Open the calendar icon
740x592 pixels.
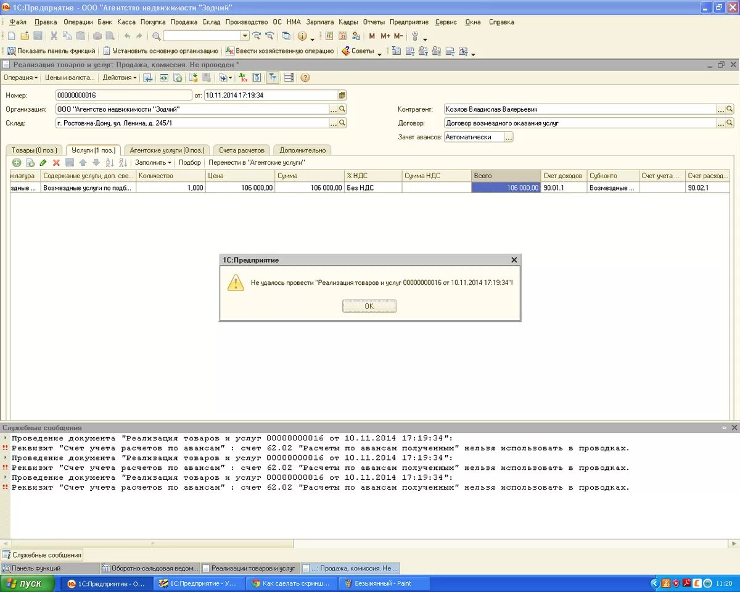(x=343, y=36)
